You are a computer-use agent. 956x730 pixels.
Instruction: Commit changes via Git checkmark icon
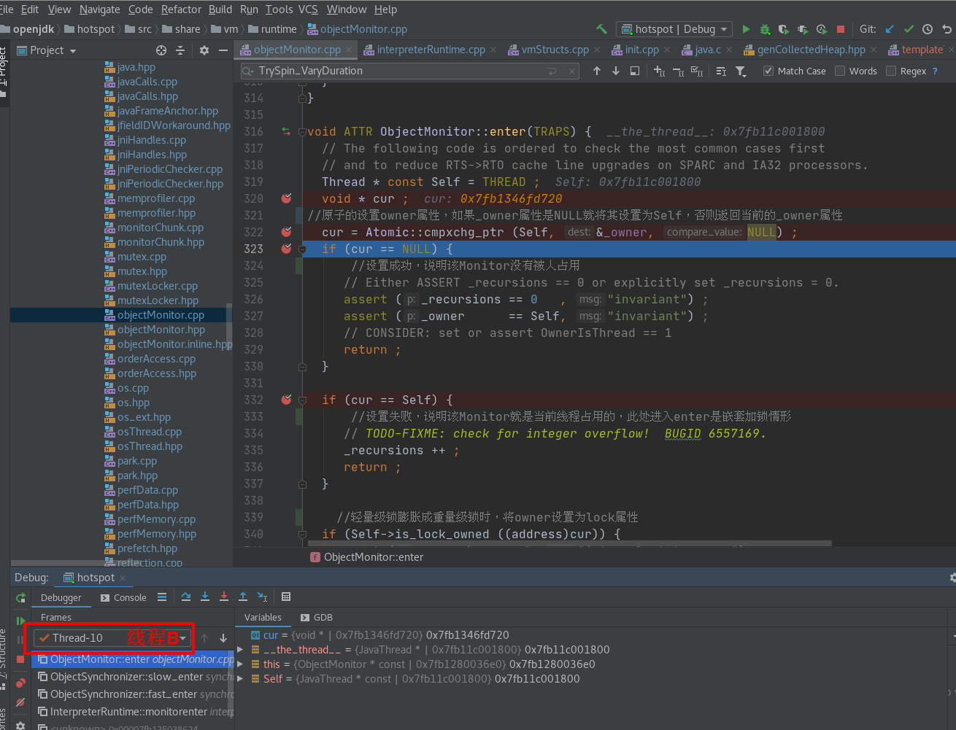(909, 29)
